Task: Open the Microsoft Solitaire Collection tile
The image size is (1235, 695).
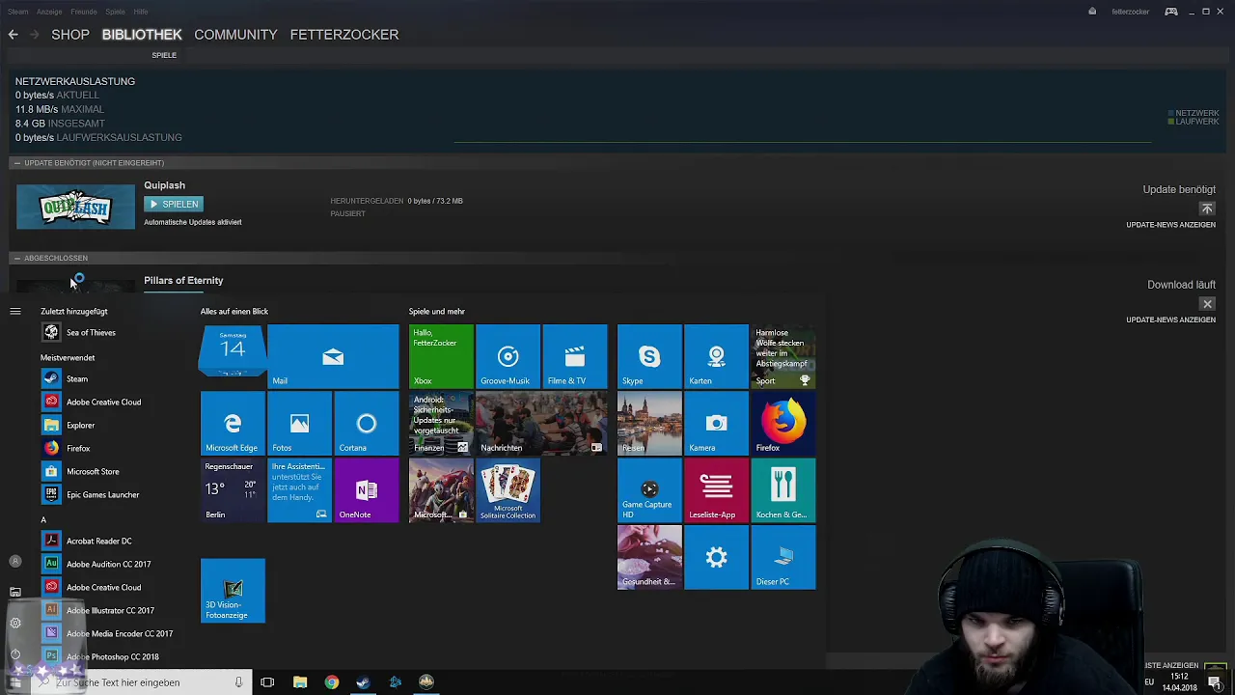Action: tap(508, 490)
